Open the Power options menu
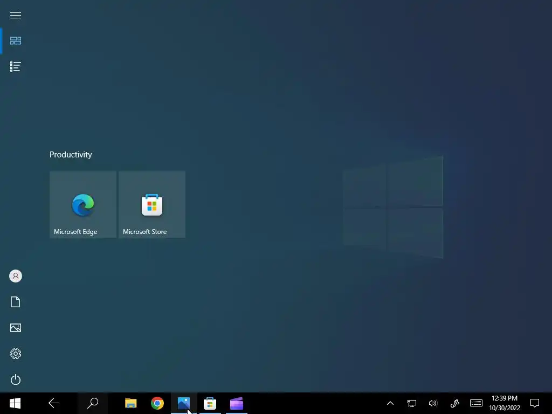Viewport: 552px width, 414px height. [16, 379]
